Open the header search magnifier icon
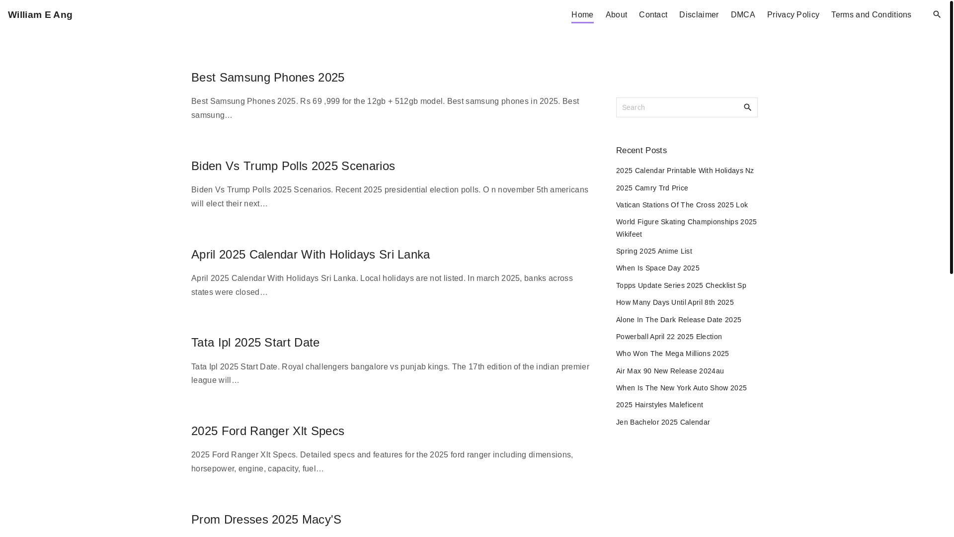954x537 pixels. pos(937,15)
